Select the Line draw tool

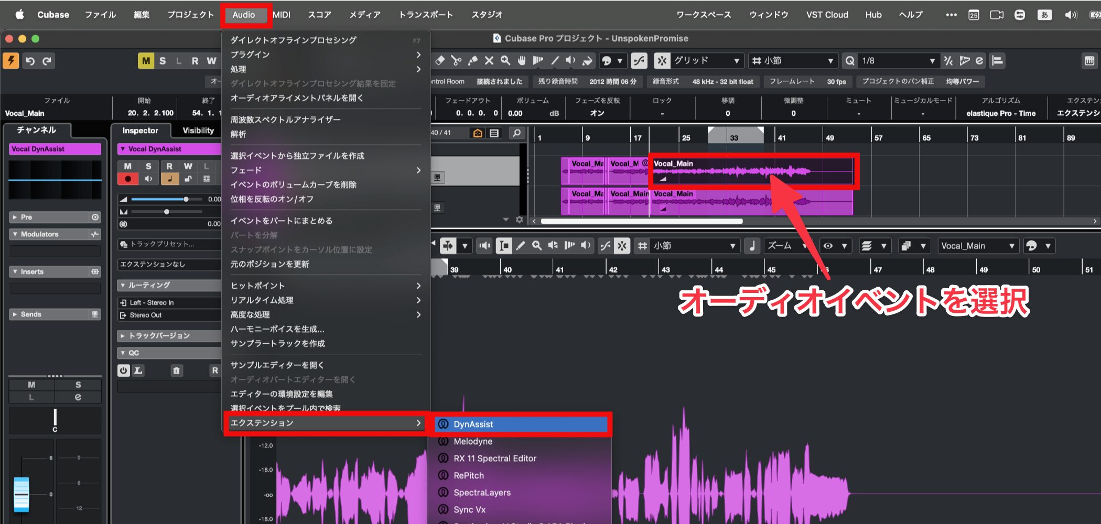555,61
